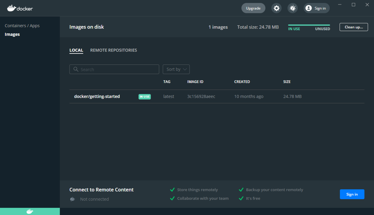The height and width of the screenshot is (215, 374).
Task: Click the IN USE badge on getting-started
Action: (x=145, y=97)
